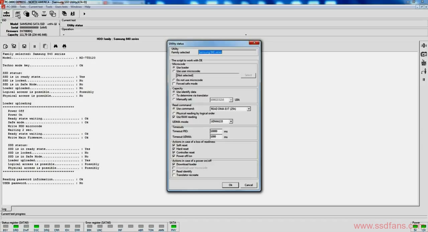
Task: Expand the SSD panel arrow
Action: point(1,23)
